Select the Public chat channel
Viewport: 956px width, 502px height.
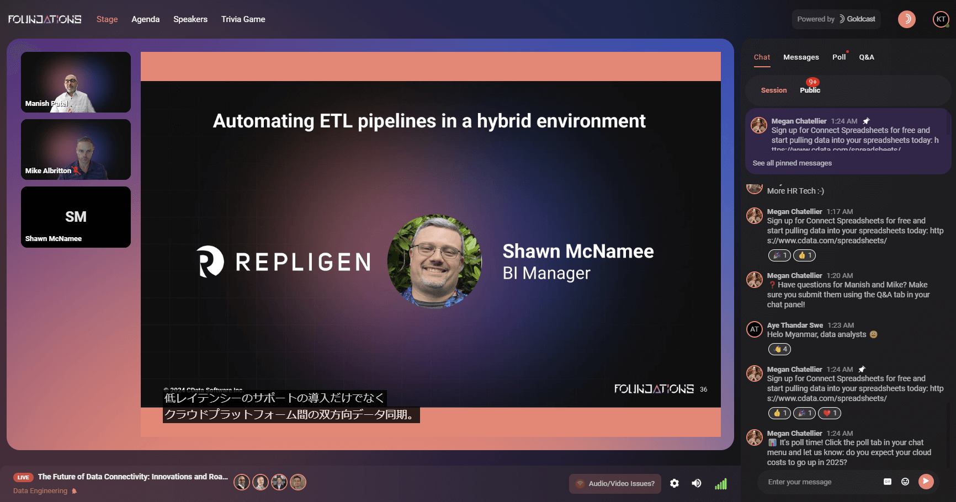810,90
